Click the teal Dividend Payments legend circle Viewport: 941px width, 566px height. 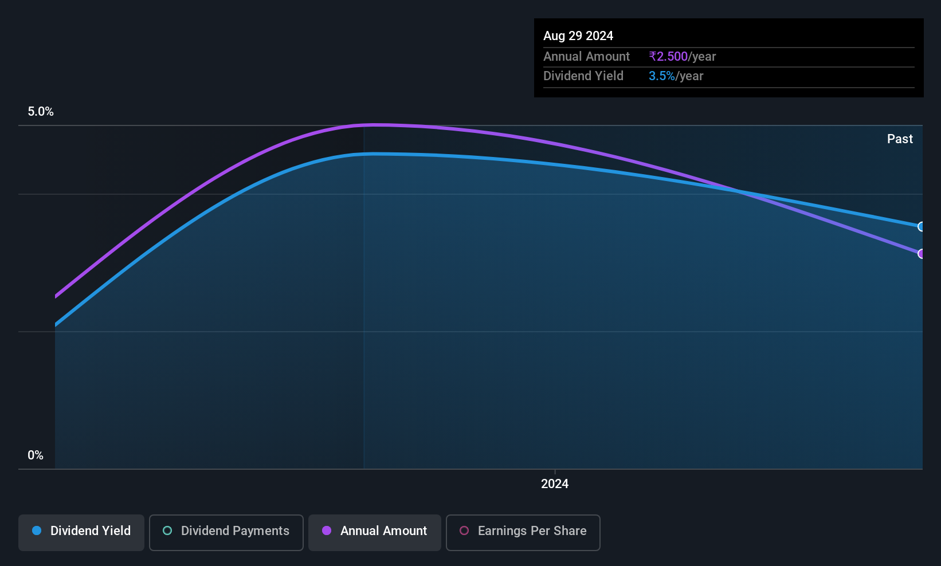pyautogui.click(x=167, y=530)
